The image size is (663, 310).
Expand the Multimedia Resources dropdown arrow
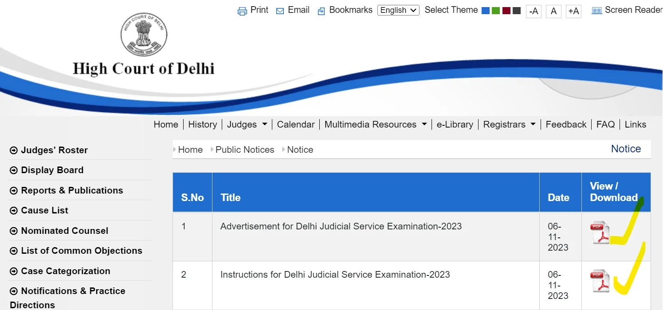[424, 124]
